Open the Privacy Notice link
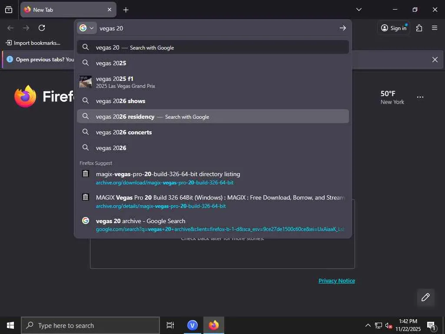 click(337, 281)
